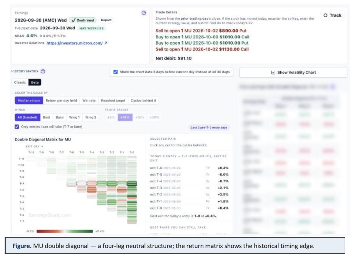Viewport: 353px width, 258px height.
Task: Click the exit T-0 row showing +8.4%
Action: tap(189, 208)
